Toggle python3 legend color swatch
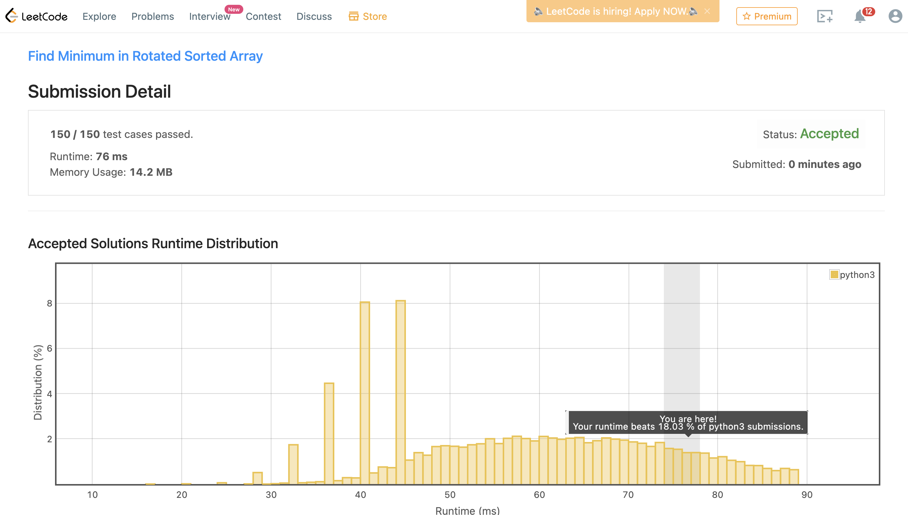The image size is (908, 515). [x=834, y=275]
